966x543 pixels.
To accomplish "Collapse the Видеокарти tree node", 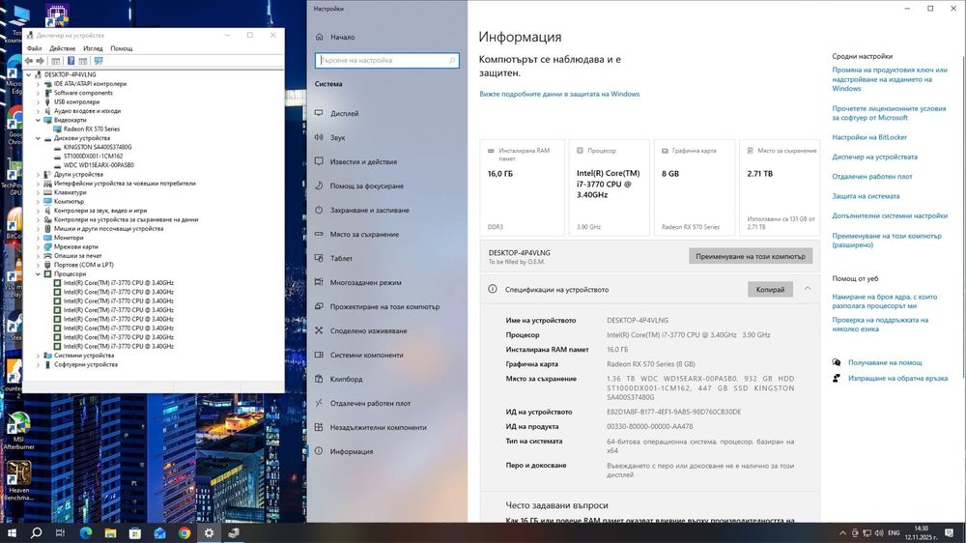I will [x=39, y=120].
